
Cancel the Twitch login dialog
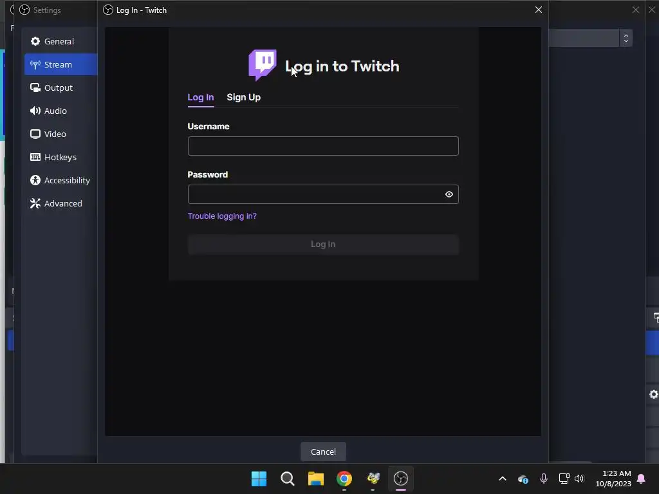pyautogui.click(x=323, y=452)
